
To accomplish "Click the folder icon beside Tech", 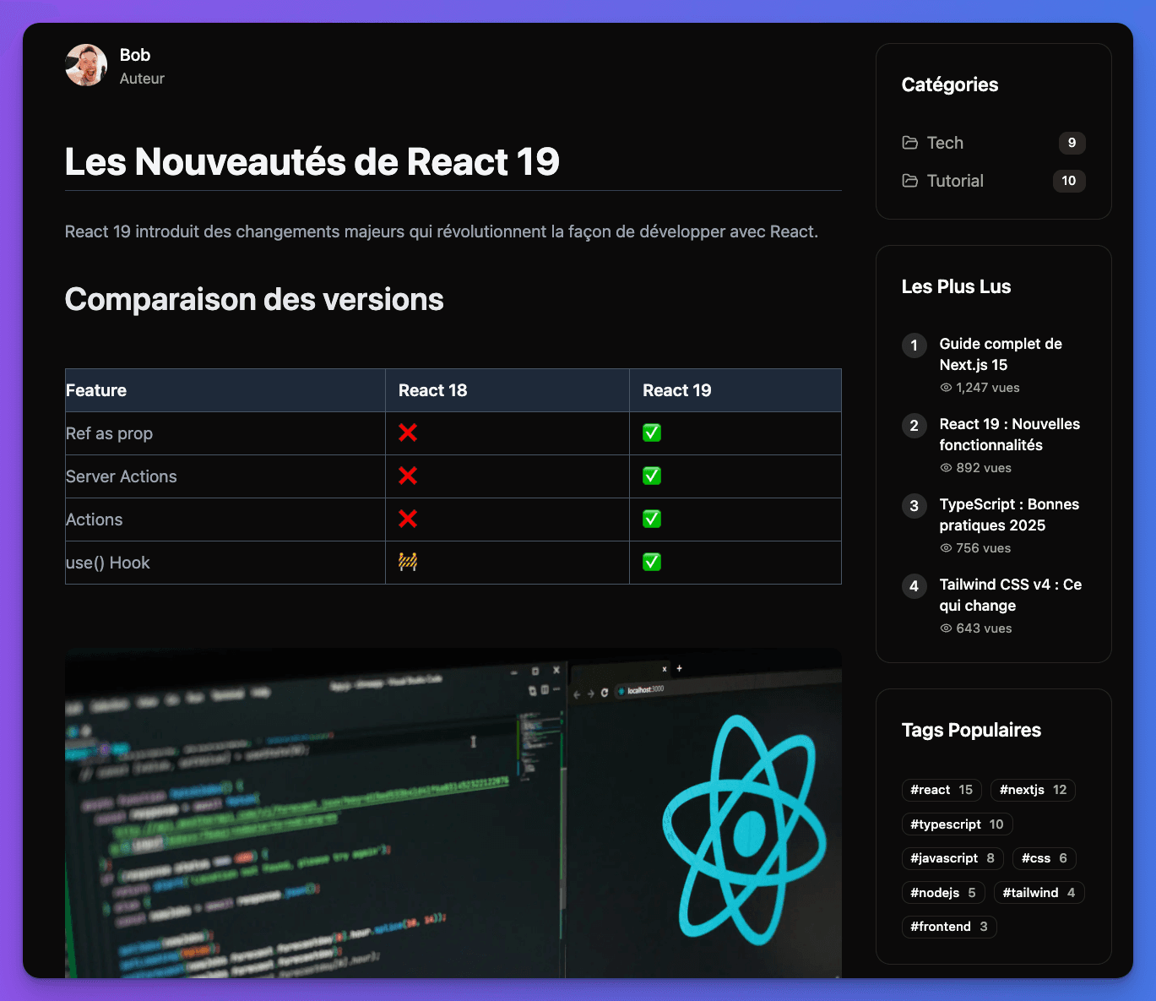I will point(909,143).
